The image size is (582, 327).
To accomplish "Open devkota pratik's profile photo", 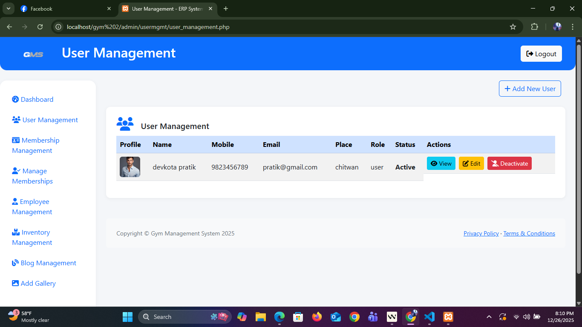I will [x=130, y=167].
